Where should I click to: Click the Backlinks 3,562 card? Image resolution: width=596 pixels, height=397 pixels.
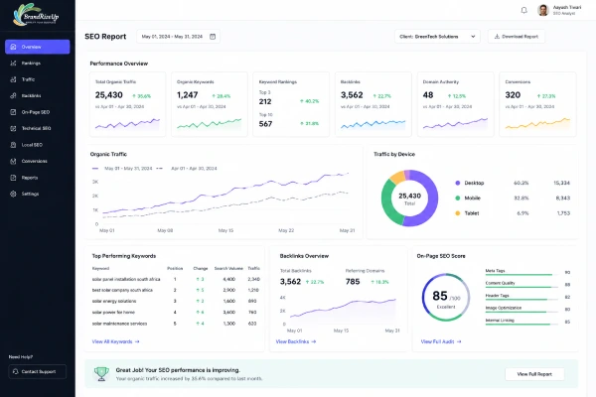pos(373,104)
